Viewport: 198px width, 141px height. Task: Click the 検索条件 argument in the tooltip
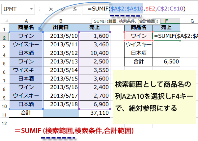coord(127,21)
